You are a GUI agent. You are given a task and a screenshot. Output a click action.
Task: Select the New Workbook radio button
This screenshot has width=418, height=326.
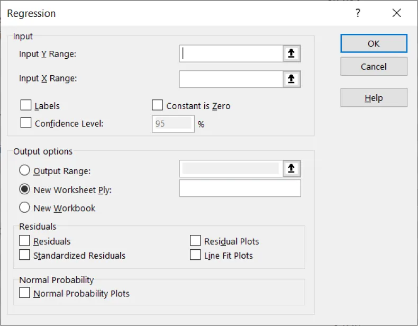(x=25, y=207)
